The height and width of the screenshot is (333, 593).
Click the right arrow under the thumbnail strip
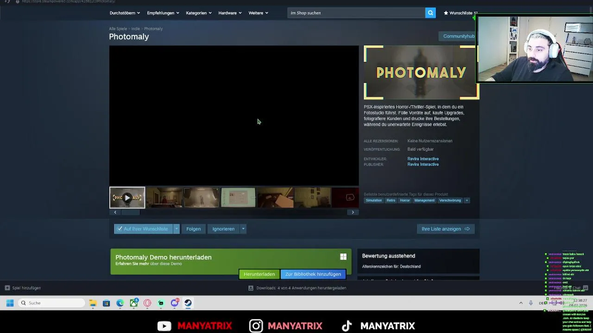[353, 212]
